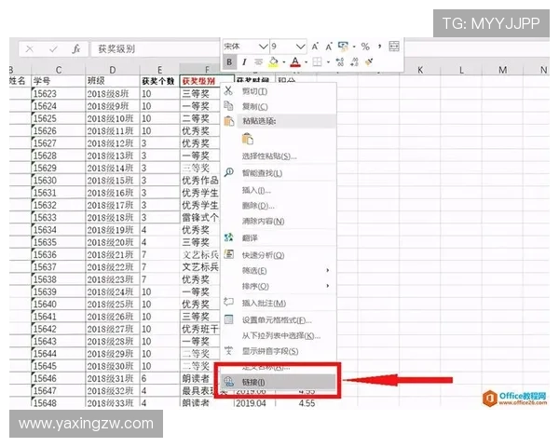Viewport: 559px width, 447px height.
Task: Click the 获奖级别 header cell
Action: 207,81
